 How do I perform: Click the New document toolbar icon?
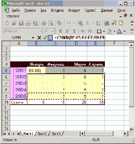click(7, 23)
